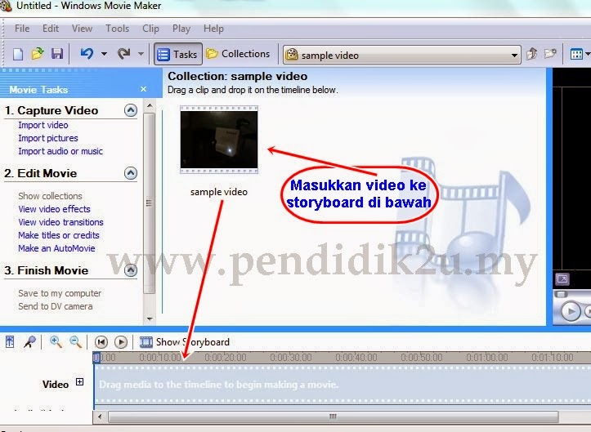Click the Up One Level icon
This screenshot has width=591, height=432.
(531, 54)
